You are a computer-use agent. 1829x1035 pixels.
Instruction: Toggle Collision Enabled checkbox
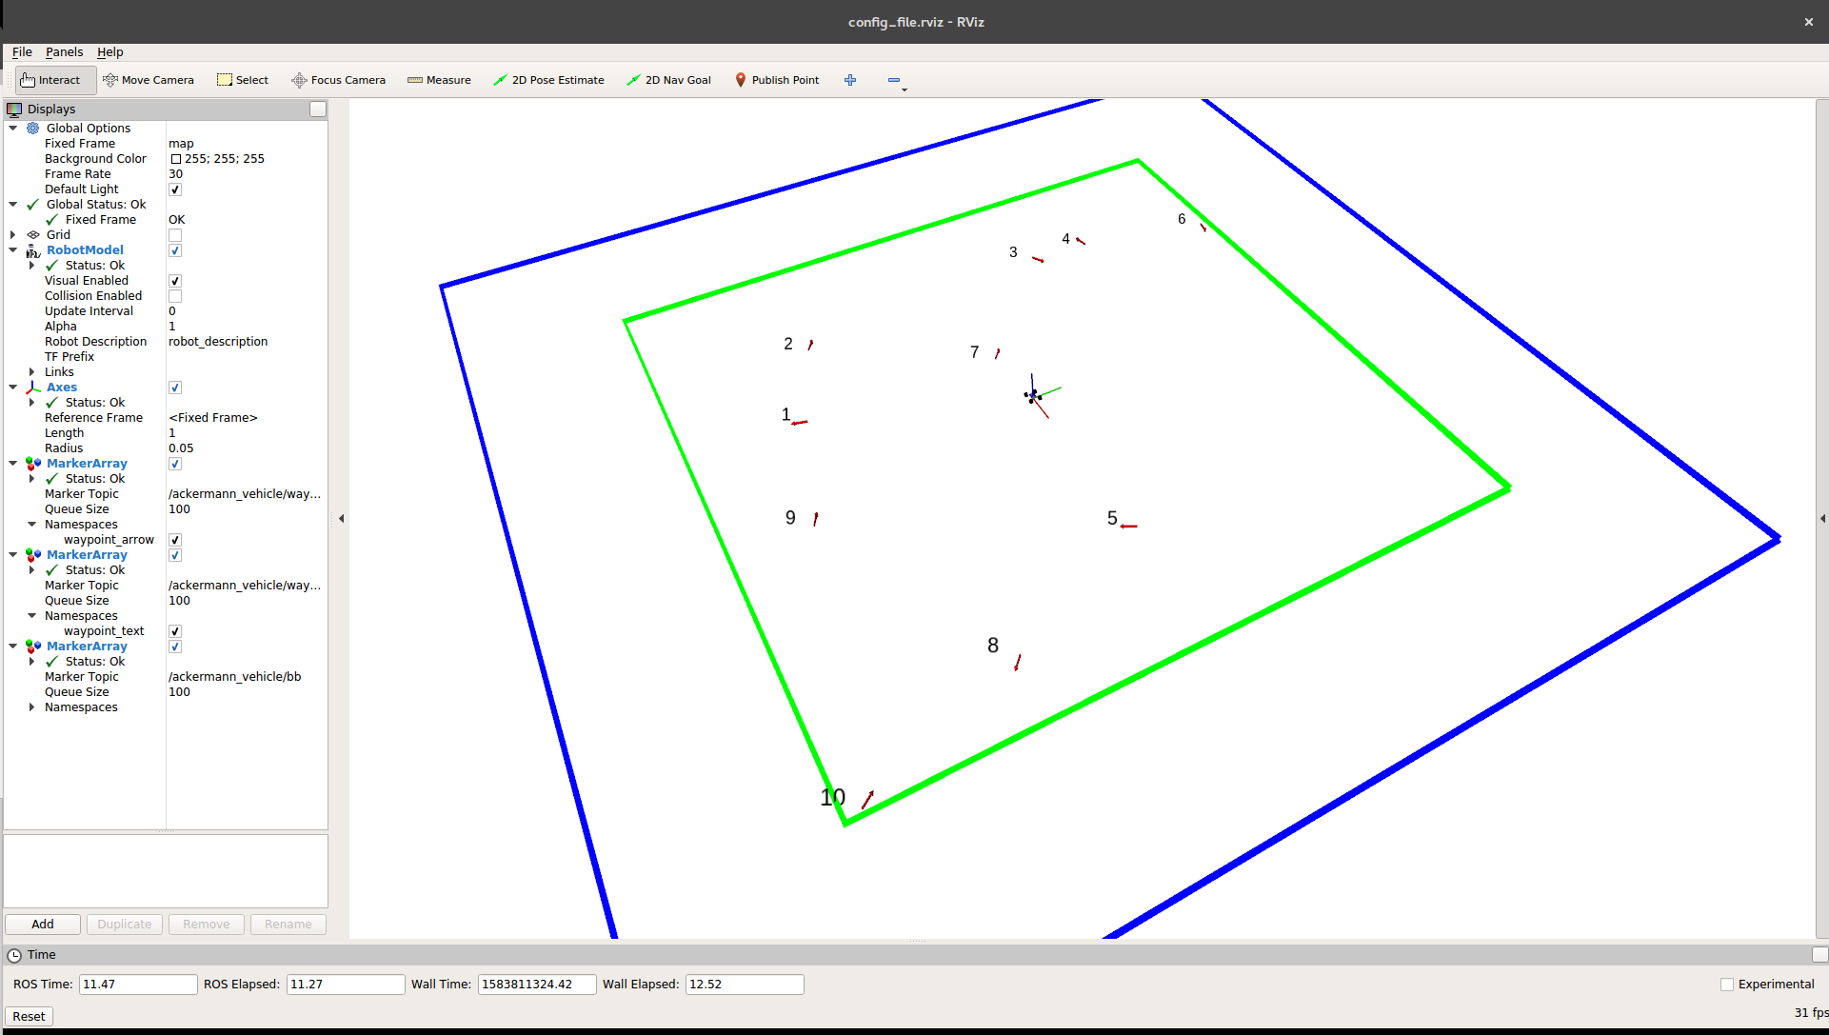(175, 296)
